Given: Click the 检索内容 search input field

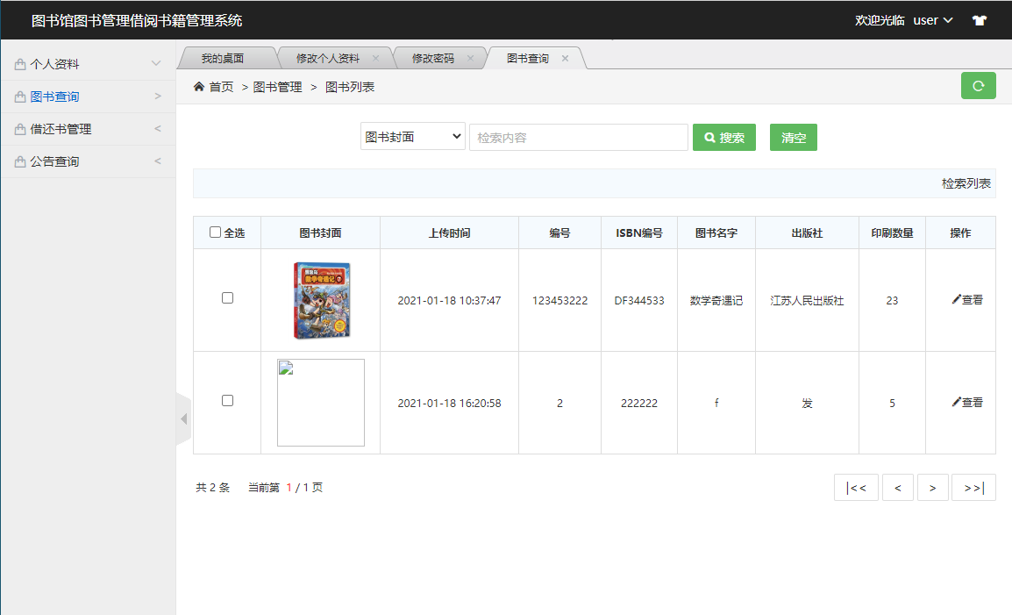Looking at the screenshot, I should tap(578, 137).
